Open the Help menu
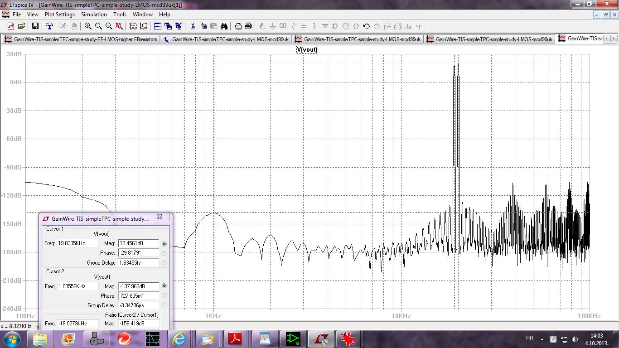The width and height of the screenshot is (619, 348). [164, 14]
